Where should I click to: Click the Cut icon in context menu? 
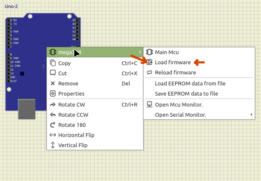(x=53, y=73)
